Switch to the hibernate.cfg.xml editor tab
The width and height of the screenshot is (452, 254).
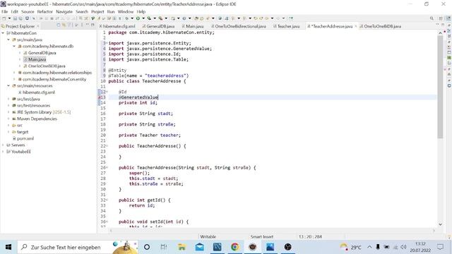pyautogui.click(x=117, y=26)
